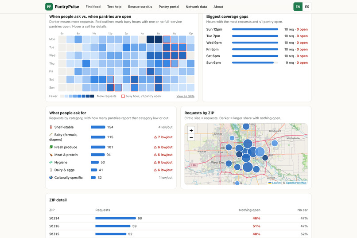
Task: Click ZIP 50316 in the detail table
Action: tap(54, 226)
